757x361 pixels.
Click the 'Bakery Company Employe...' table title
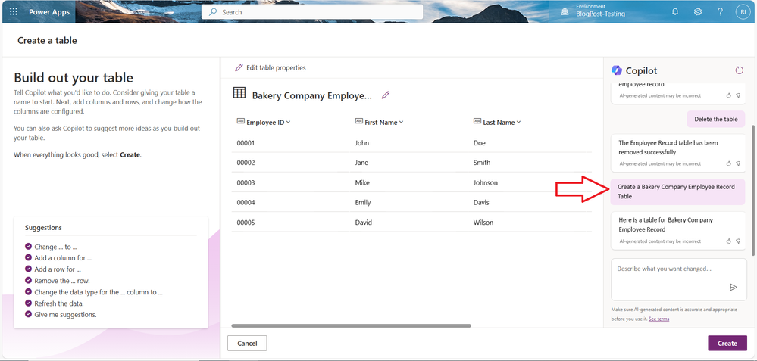point(312,95)
